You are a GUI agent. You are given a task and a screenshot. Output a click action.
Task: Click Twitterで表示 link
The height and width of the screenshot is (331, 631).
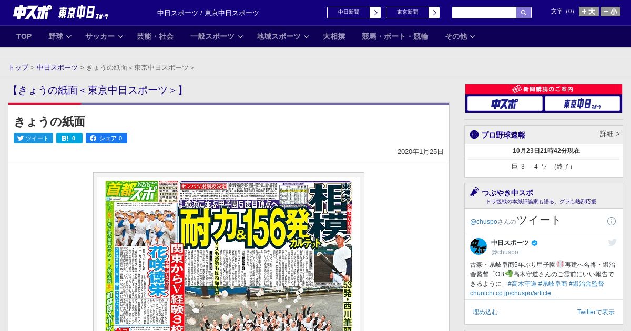click(x=596, y=312)
